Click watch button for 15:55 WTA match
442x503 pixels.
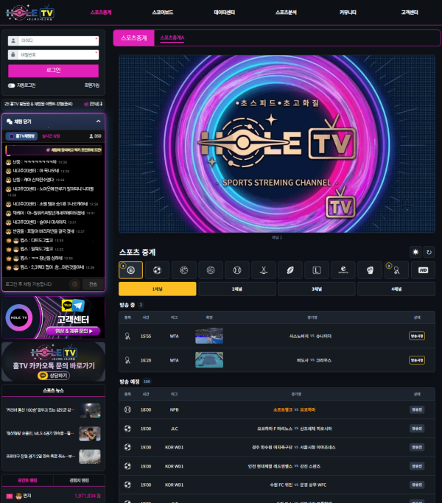[x=417, y=336]
